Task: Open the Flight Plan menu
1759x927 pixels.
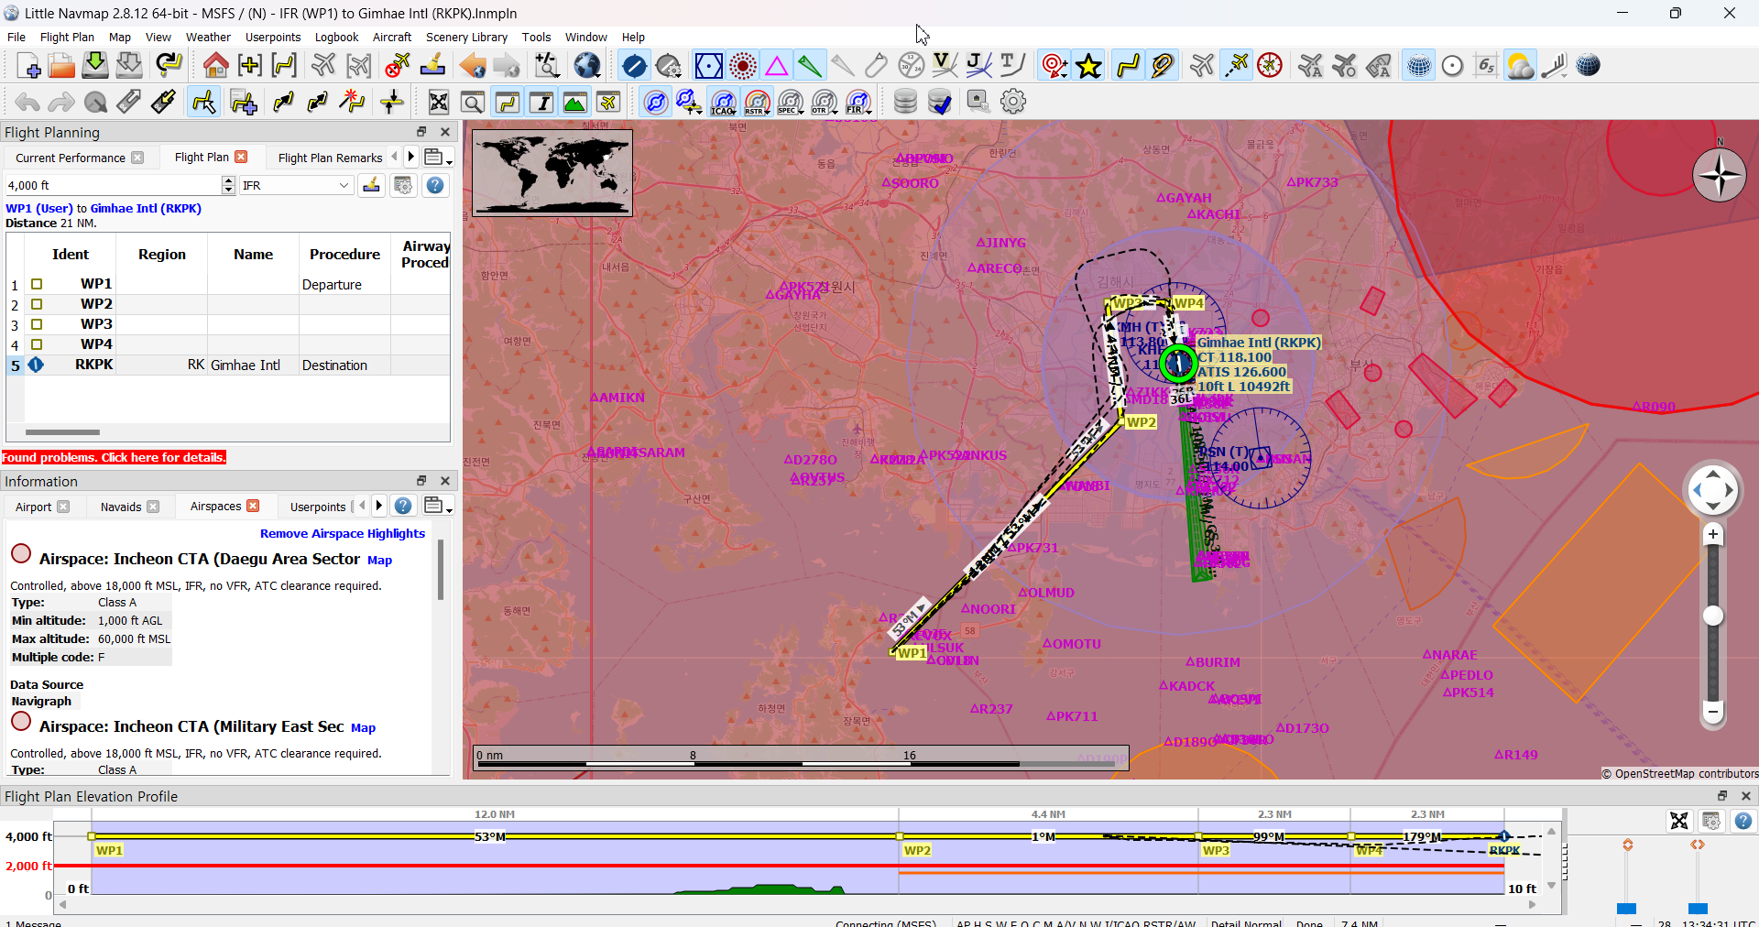Action: (67, 37)
